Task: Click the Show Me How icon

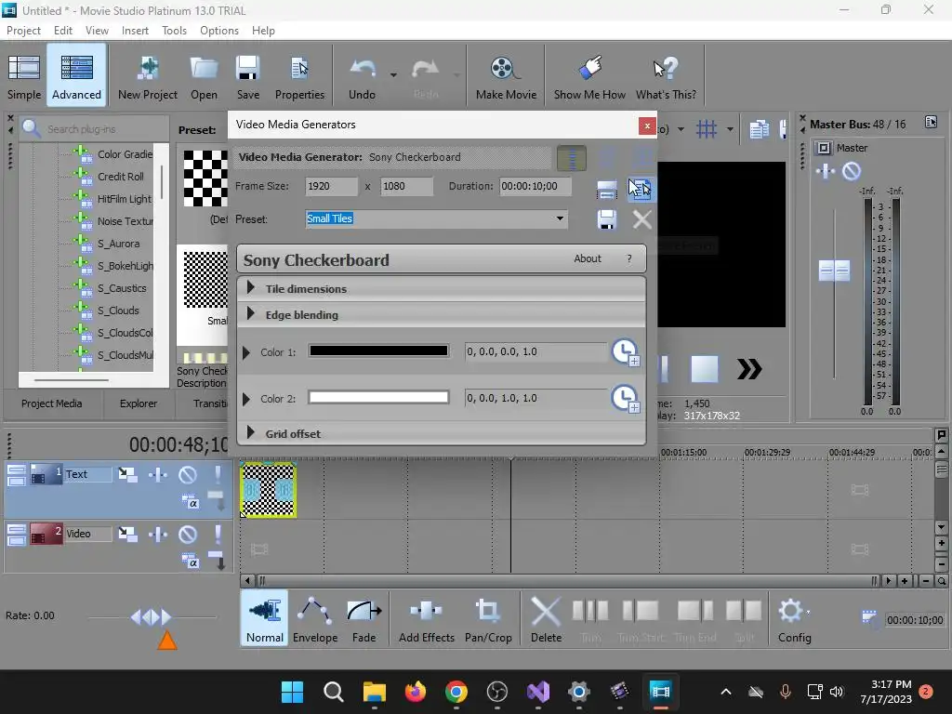Action: click(x=589, y=76)
